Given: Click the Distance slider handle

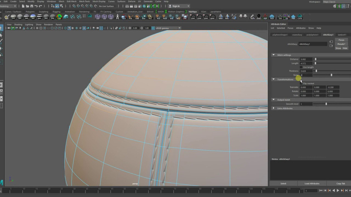Looking at the screenshot, I should (x=315, y=59).
